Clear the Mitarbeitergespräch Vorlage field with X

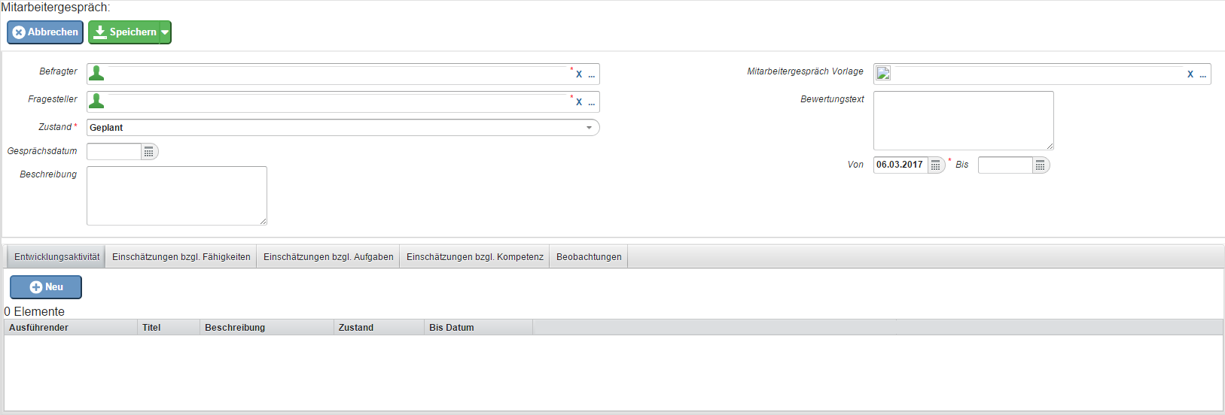(x=1190, y=74)
